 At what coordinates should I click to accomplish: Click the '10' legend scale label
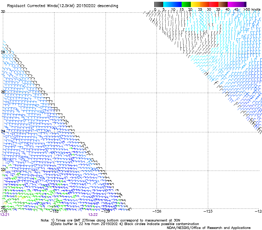click(173, 10)
